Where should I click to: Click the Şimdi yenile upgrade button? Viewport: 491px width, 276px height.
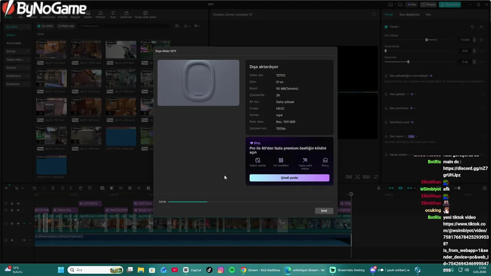click(x=289, y=178)
